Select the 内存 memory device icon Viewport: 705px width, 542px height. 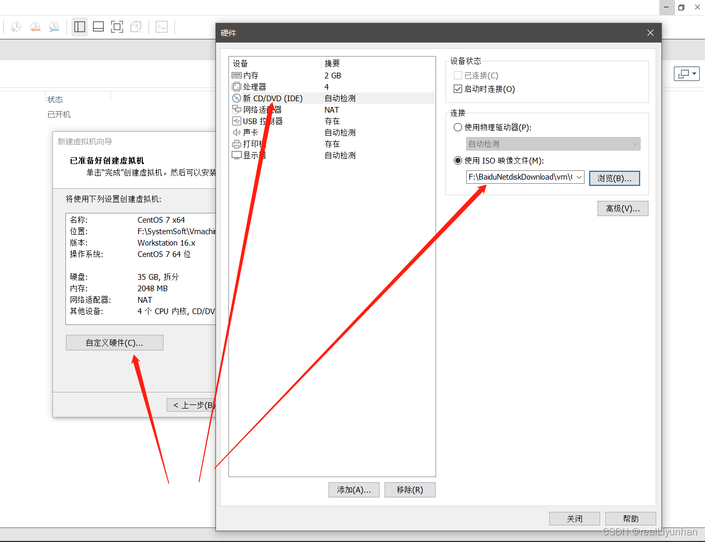coord(237,75)
